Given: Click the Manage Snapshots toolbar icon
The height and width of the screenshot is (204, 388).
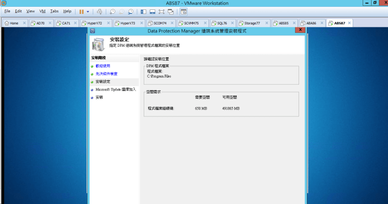Looking at the screenshot, I should coord(130,11).
